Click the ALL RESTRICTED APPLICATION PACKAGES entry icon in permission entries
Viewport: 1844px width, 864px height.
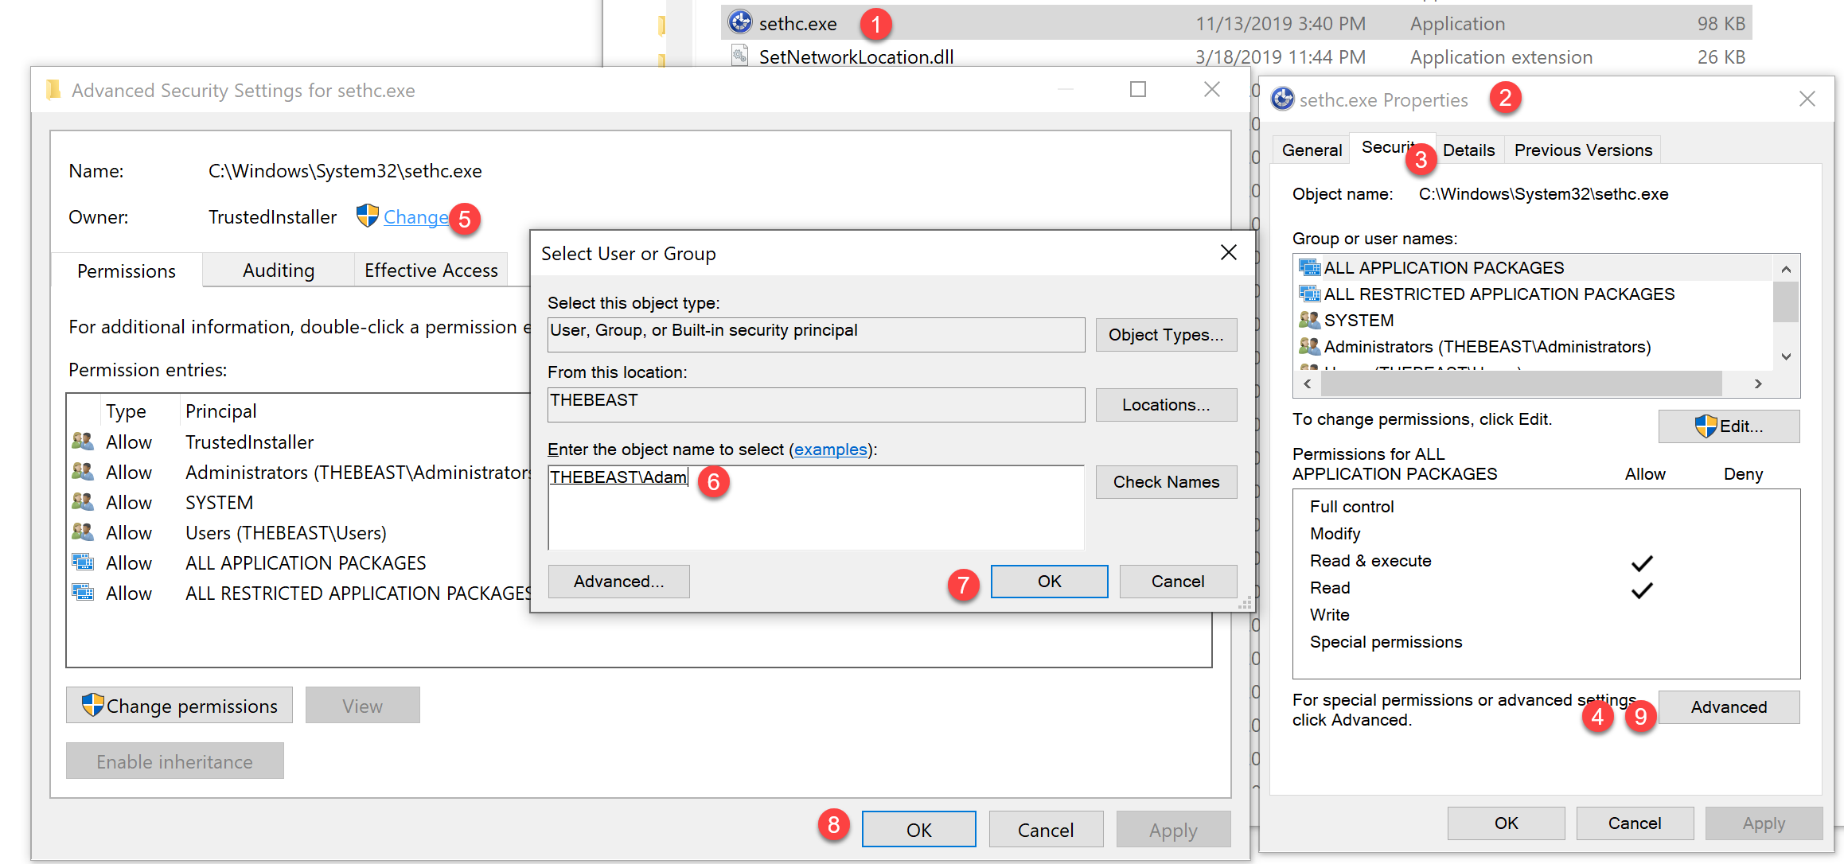(x=83, y=592)
